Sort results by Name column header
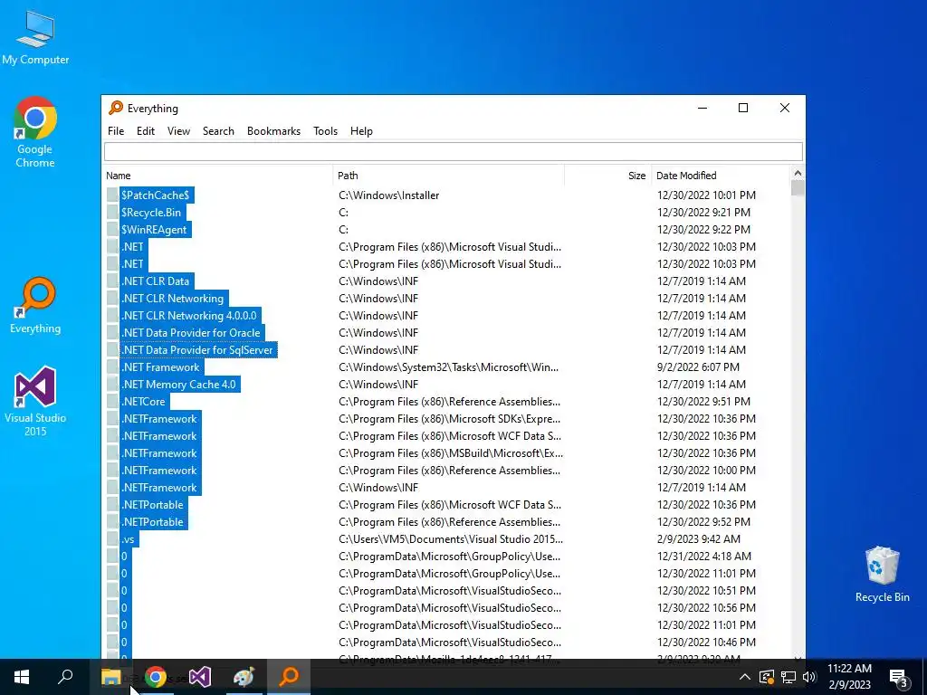 pyautogui.click(x=217, y=176)
